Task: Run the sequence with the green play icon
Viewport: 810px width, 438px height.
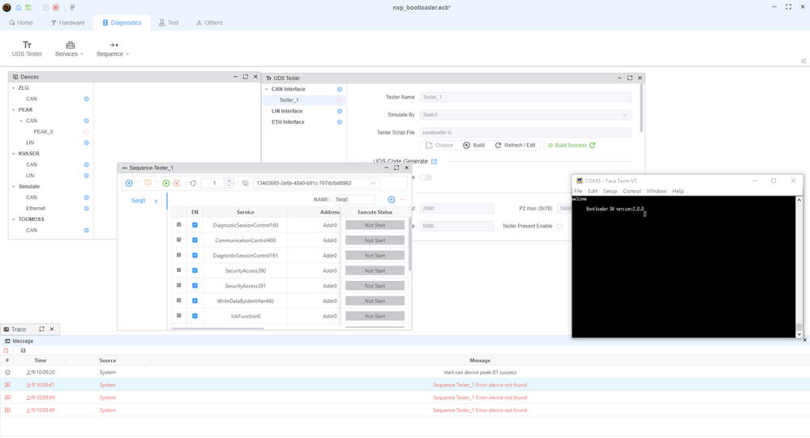Action: (166, 183)
